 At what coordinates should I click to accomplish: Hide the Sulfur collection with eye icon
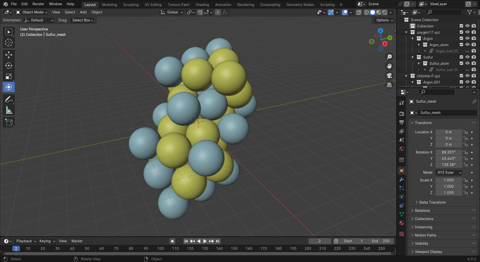tap(467, 57)
